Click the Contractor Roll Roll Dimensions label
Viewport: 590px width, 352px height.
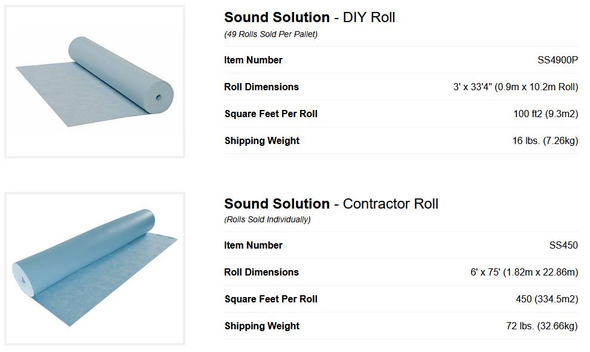click(x=261, y=272)
